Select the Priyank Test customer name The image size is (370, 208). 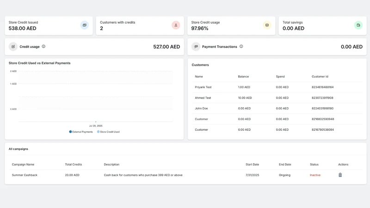point(203,87)
